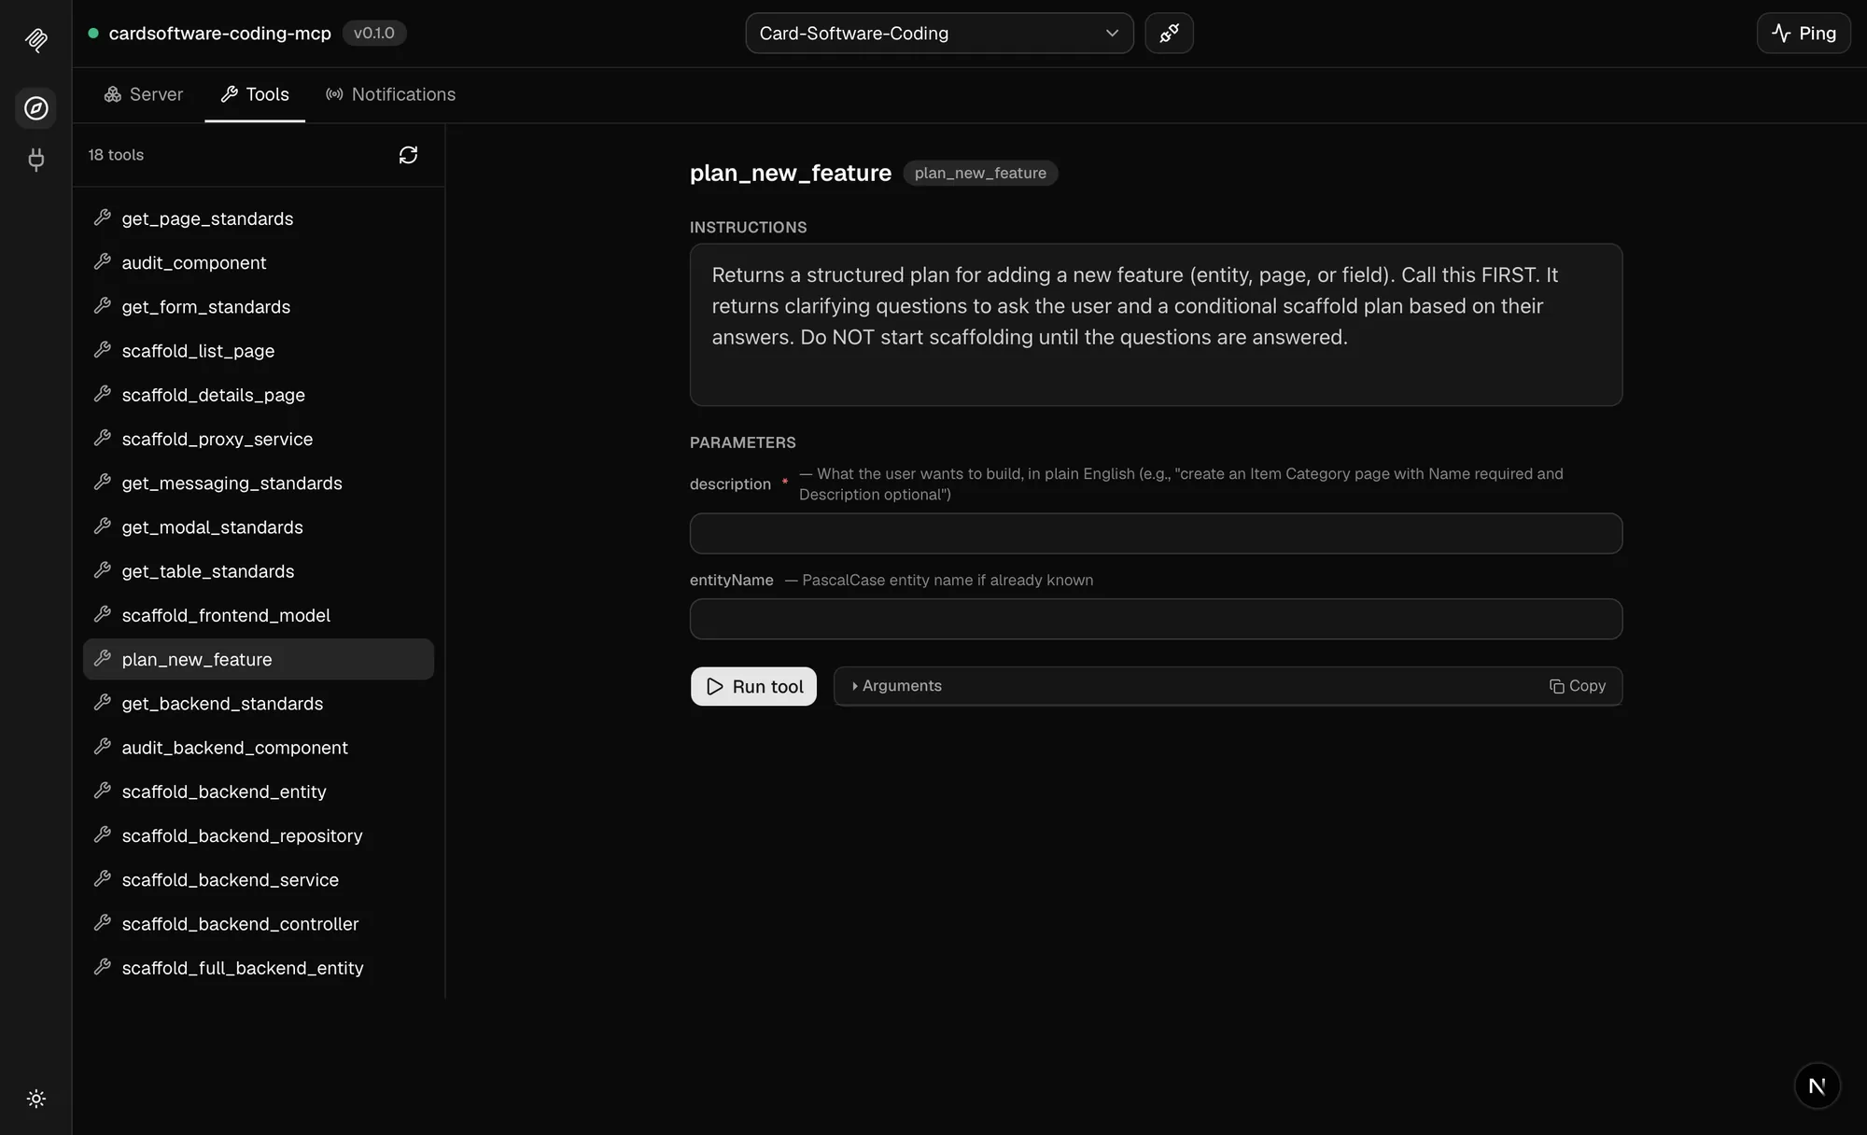Select scaffold_backend_service tool
Screen dimensions: 1867x1135
point(259,879)
